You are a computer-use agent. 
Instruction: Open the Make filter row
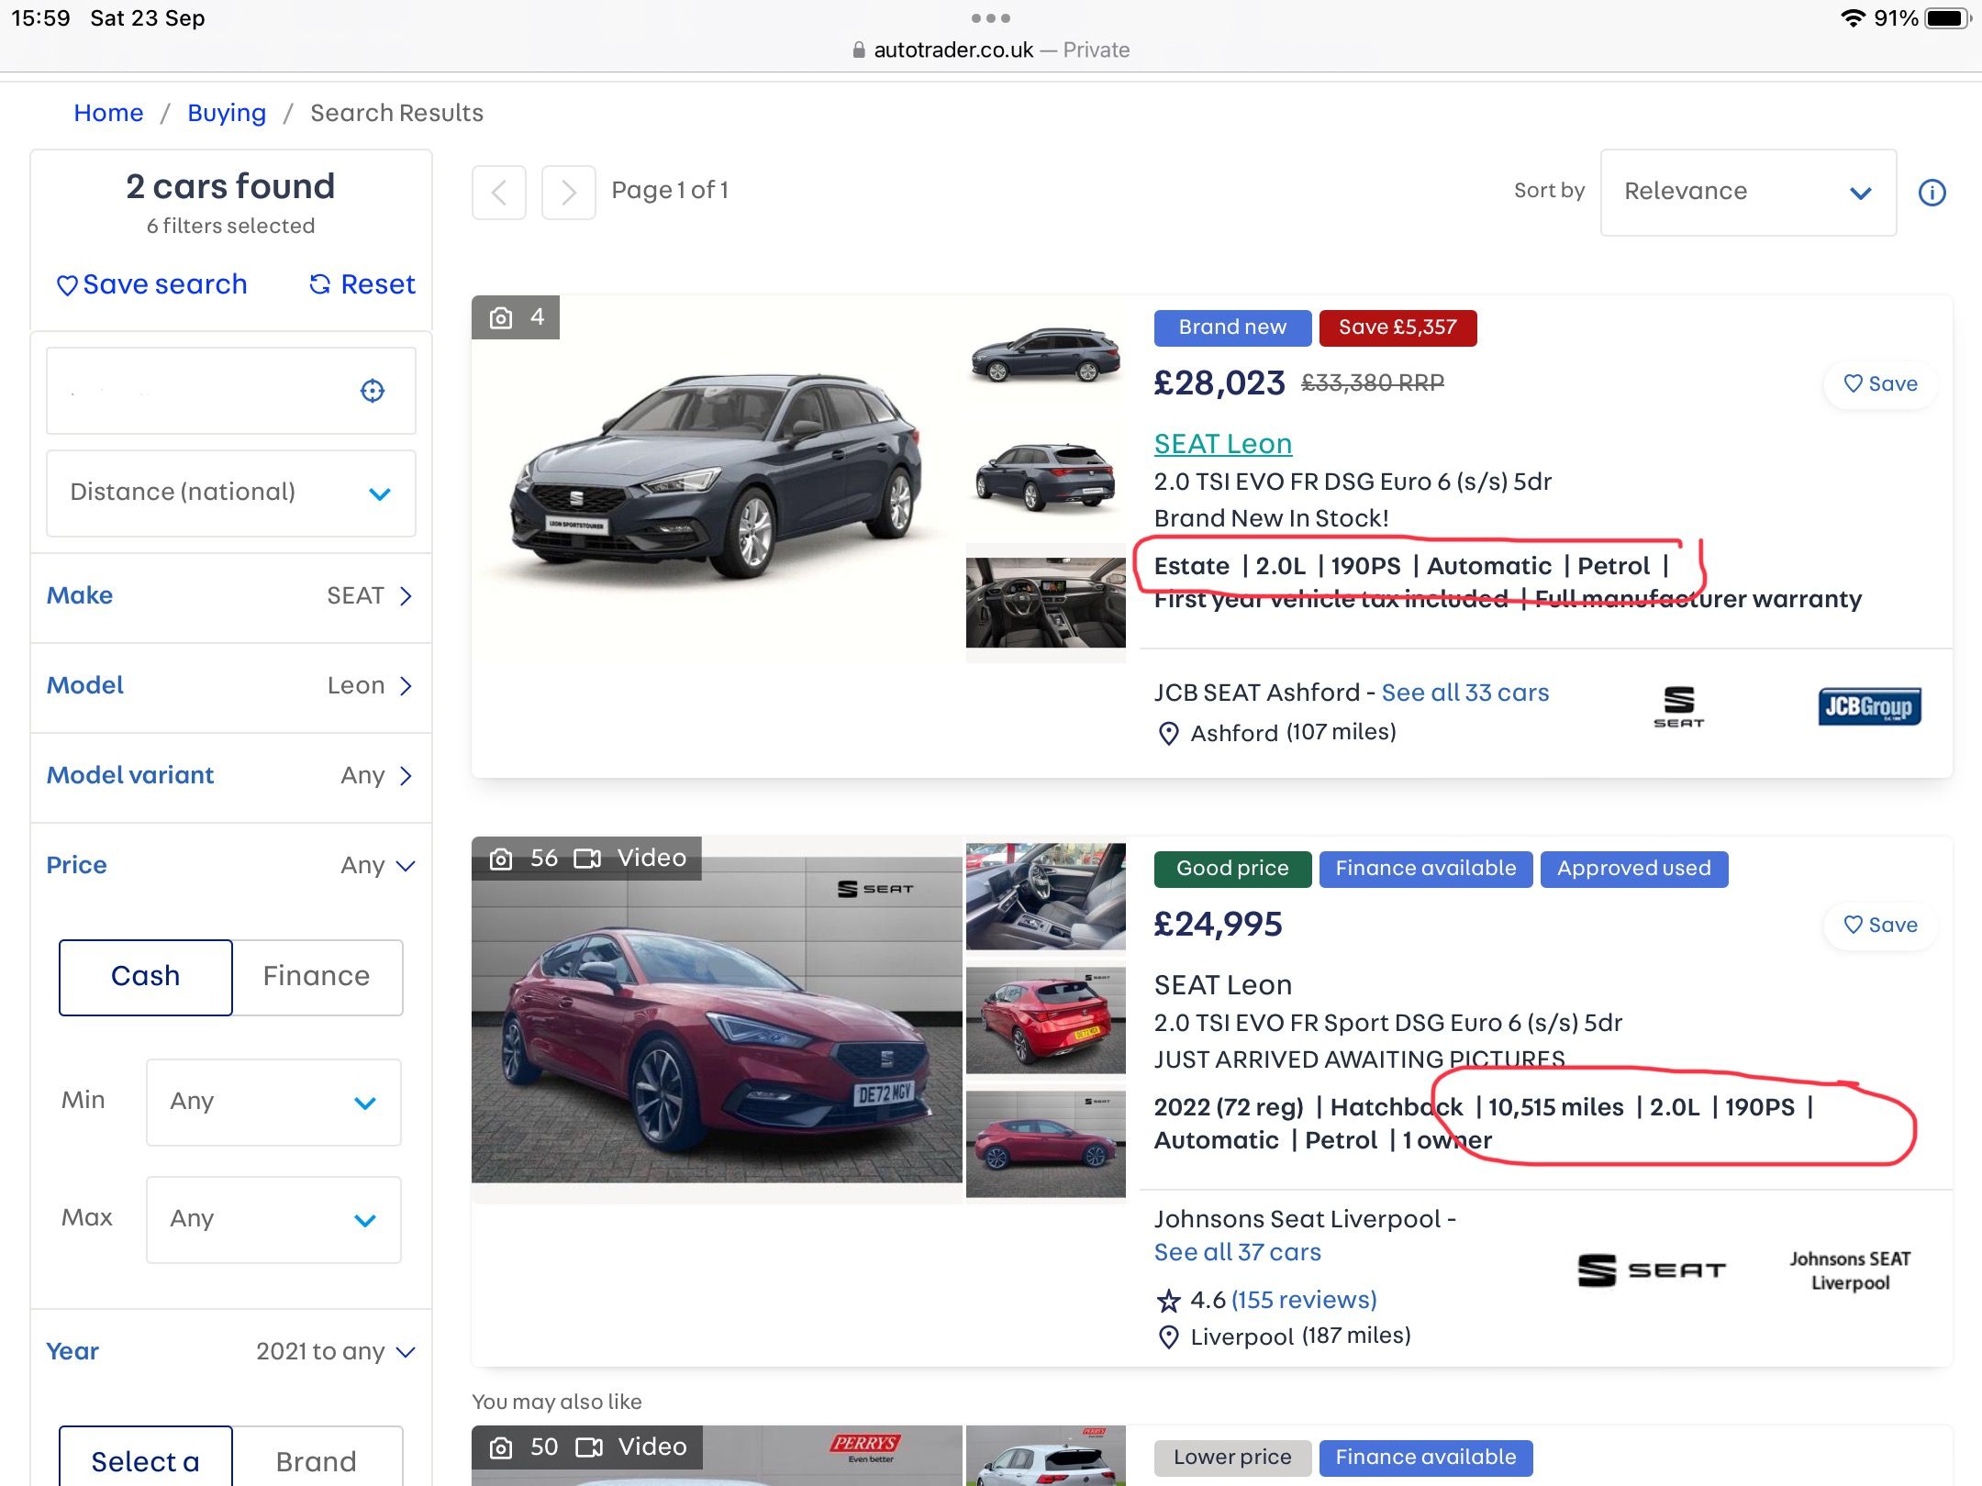230,596
